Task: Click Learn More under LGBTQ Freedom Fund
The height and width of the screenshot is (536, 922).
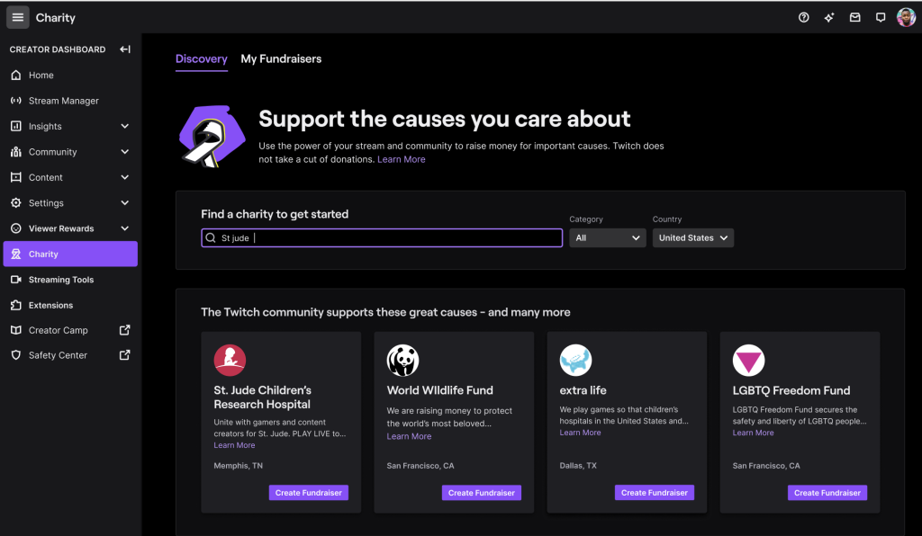Action: [x=754, y=433]
